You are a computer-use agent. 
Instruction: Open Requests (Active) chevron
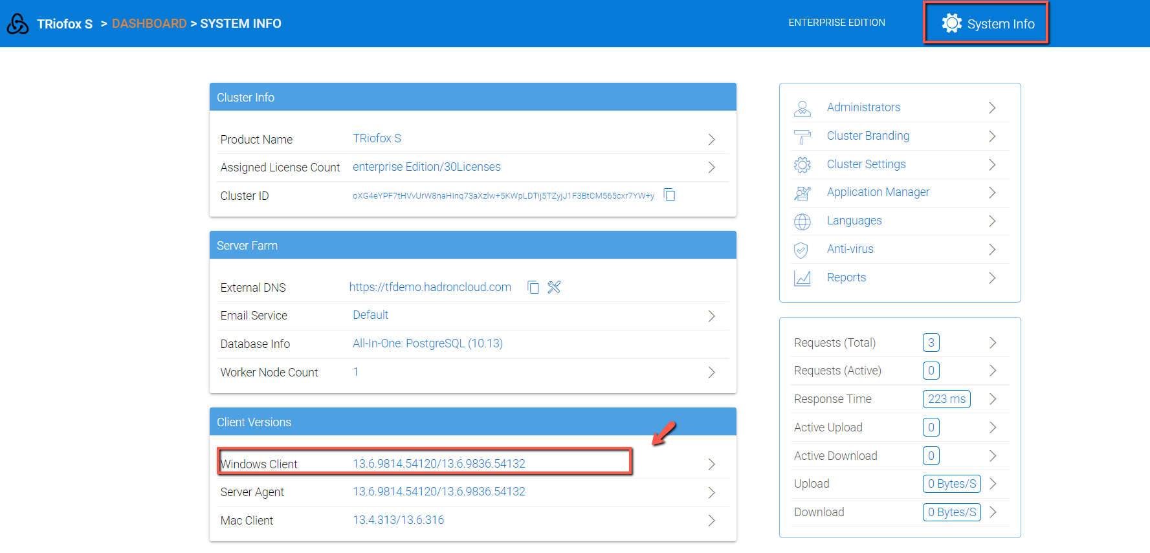[x=993, y=371]
